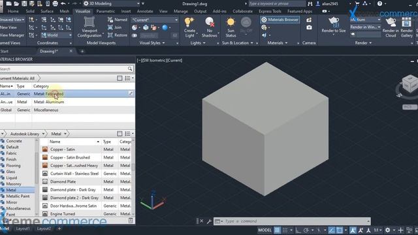Toggle polar tracking in the status bar
Screen dimensions: 418x235
pos(306,230)
